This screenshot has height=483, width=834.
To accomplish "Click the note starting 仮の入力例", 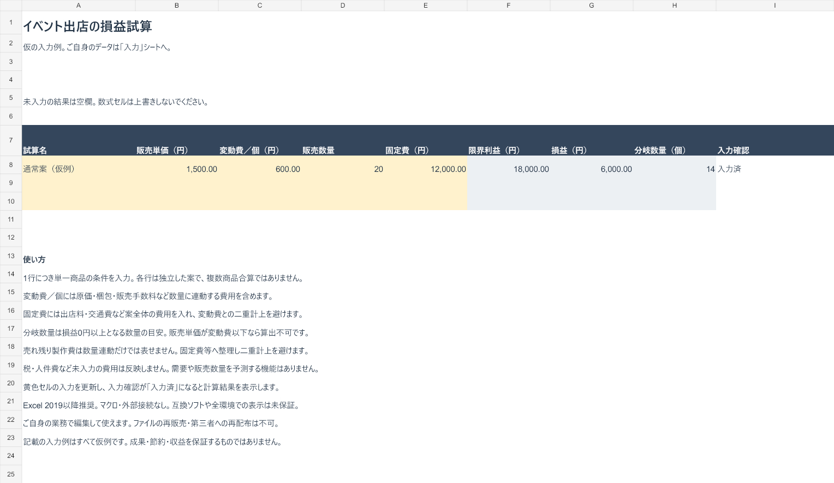I will 98,47.
